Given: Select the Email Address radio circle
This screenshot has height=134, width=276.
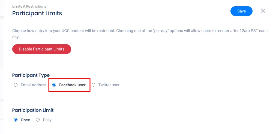Looking at the screenshot, I should pos(16,85).
